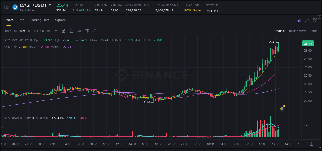This screenshot has height=151, width=322.
Task: Click the current price label 25.44
Action: [x=308, y=43]
